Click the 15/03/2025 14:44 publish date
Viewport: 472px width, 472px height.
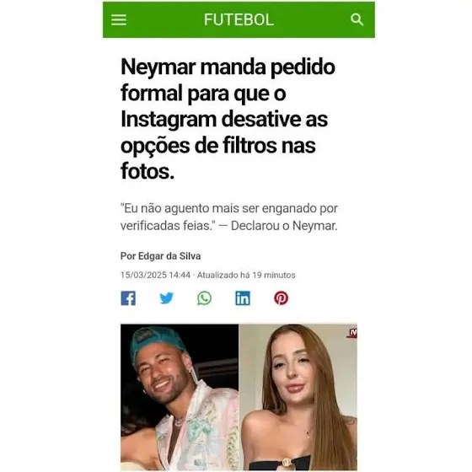[x=155, y=275]
